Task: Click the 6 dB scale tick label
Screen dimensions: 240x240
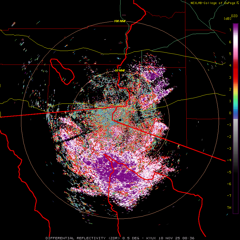Action: pyautogui.click(x=230, y=42)
